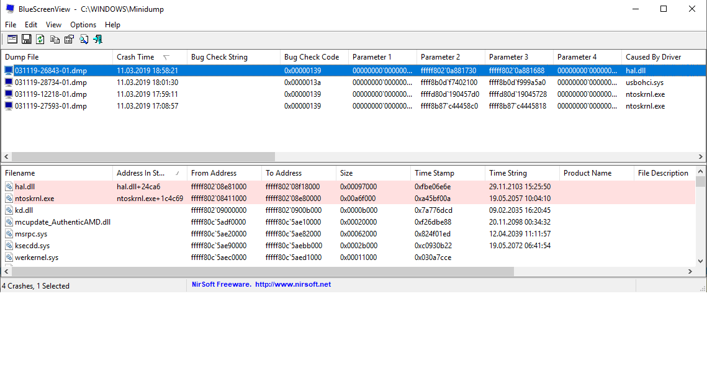Open the View menu
Image resolution: width=707 pixels, height=381 pixels.
[x=53, y=24]
